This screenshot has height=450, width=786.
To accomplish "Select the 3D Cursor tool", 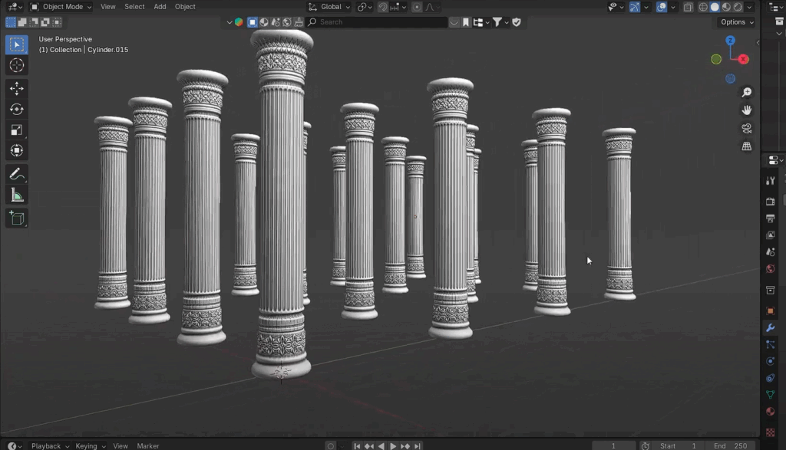I will 17,66.
